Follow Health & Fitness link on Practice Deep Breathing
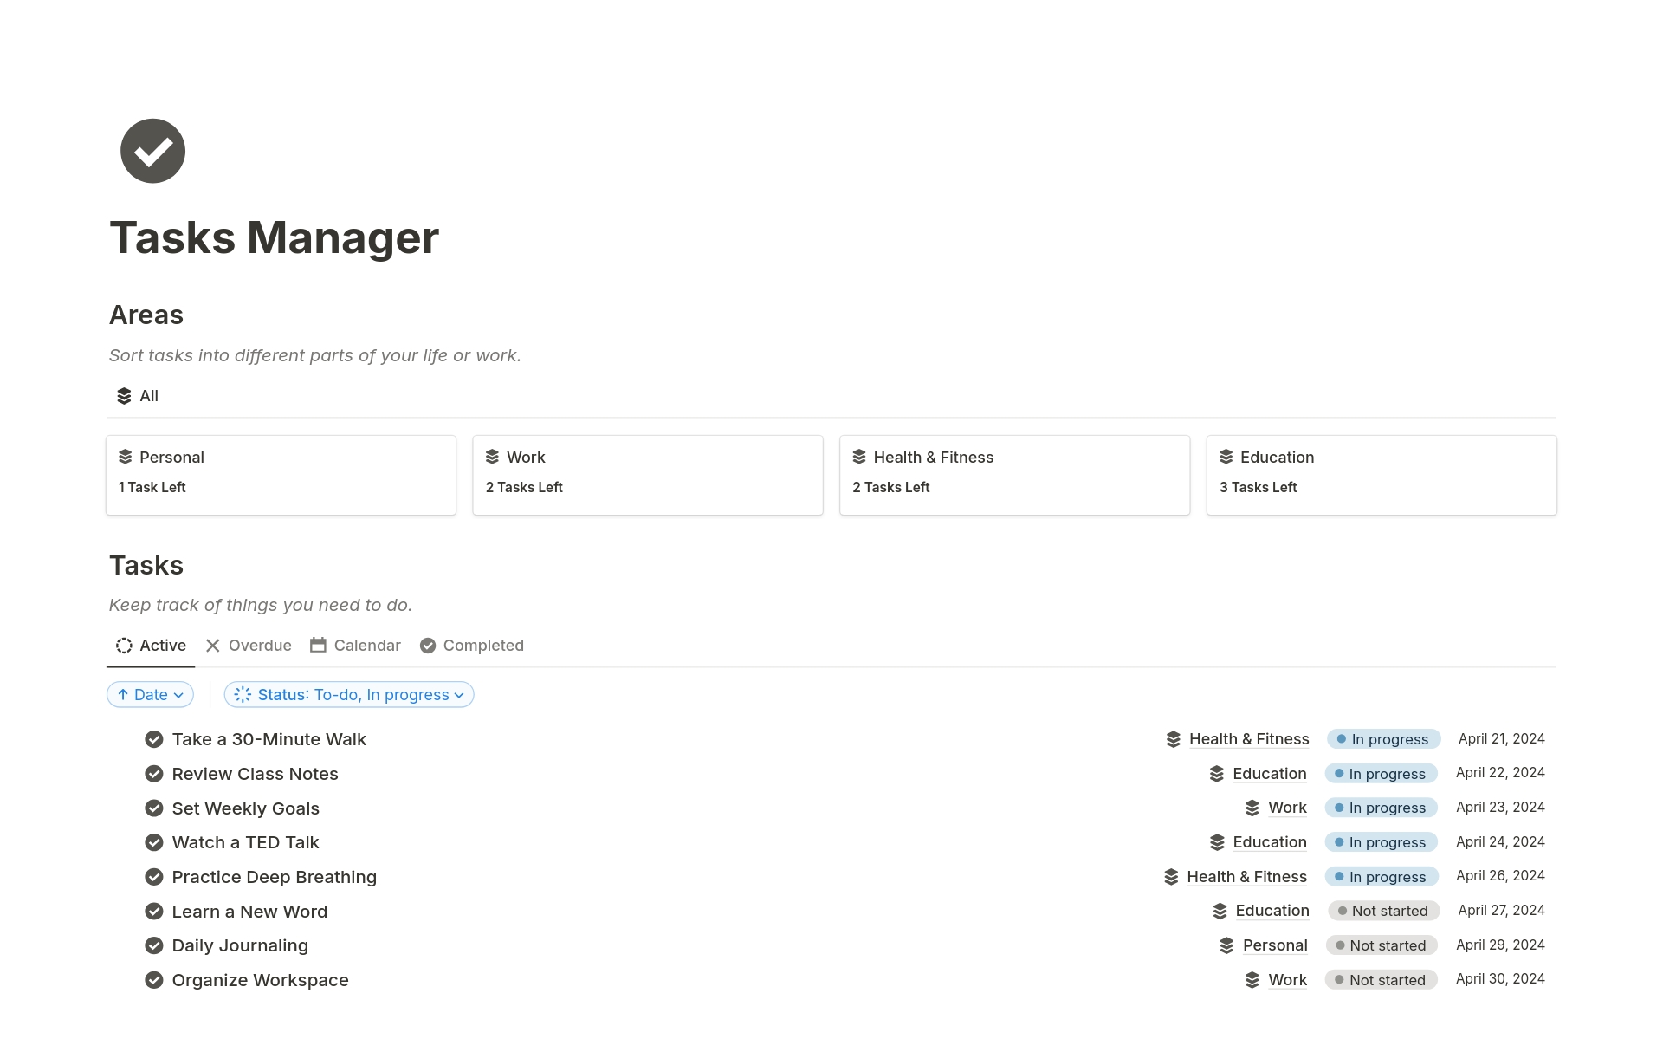 (1246, 877)
